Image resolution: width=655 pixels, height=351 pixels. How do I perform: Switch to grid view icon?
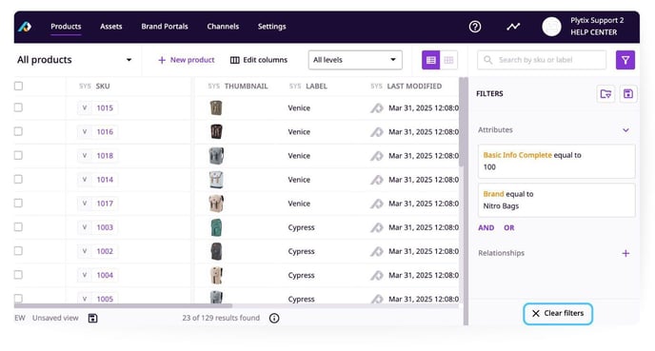448,60
